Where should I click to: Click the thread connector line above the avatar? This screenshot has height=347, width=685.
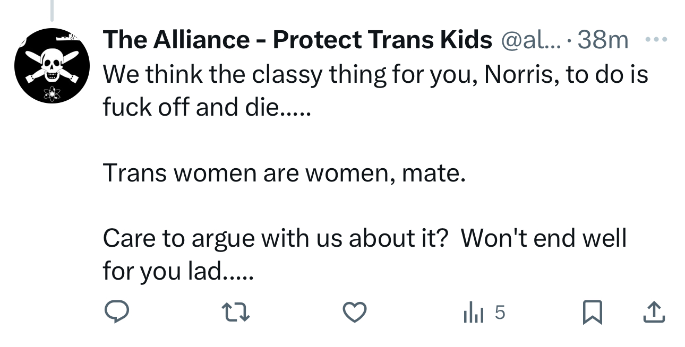point(52,11)
